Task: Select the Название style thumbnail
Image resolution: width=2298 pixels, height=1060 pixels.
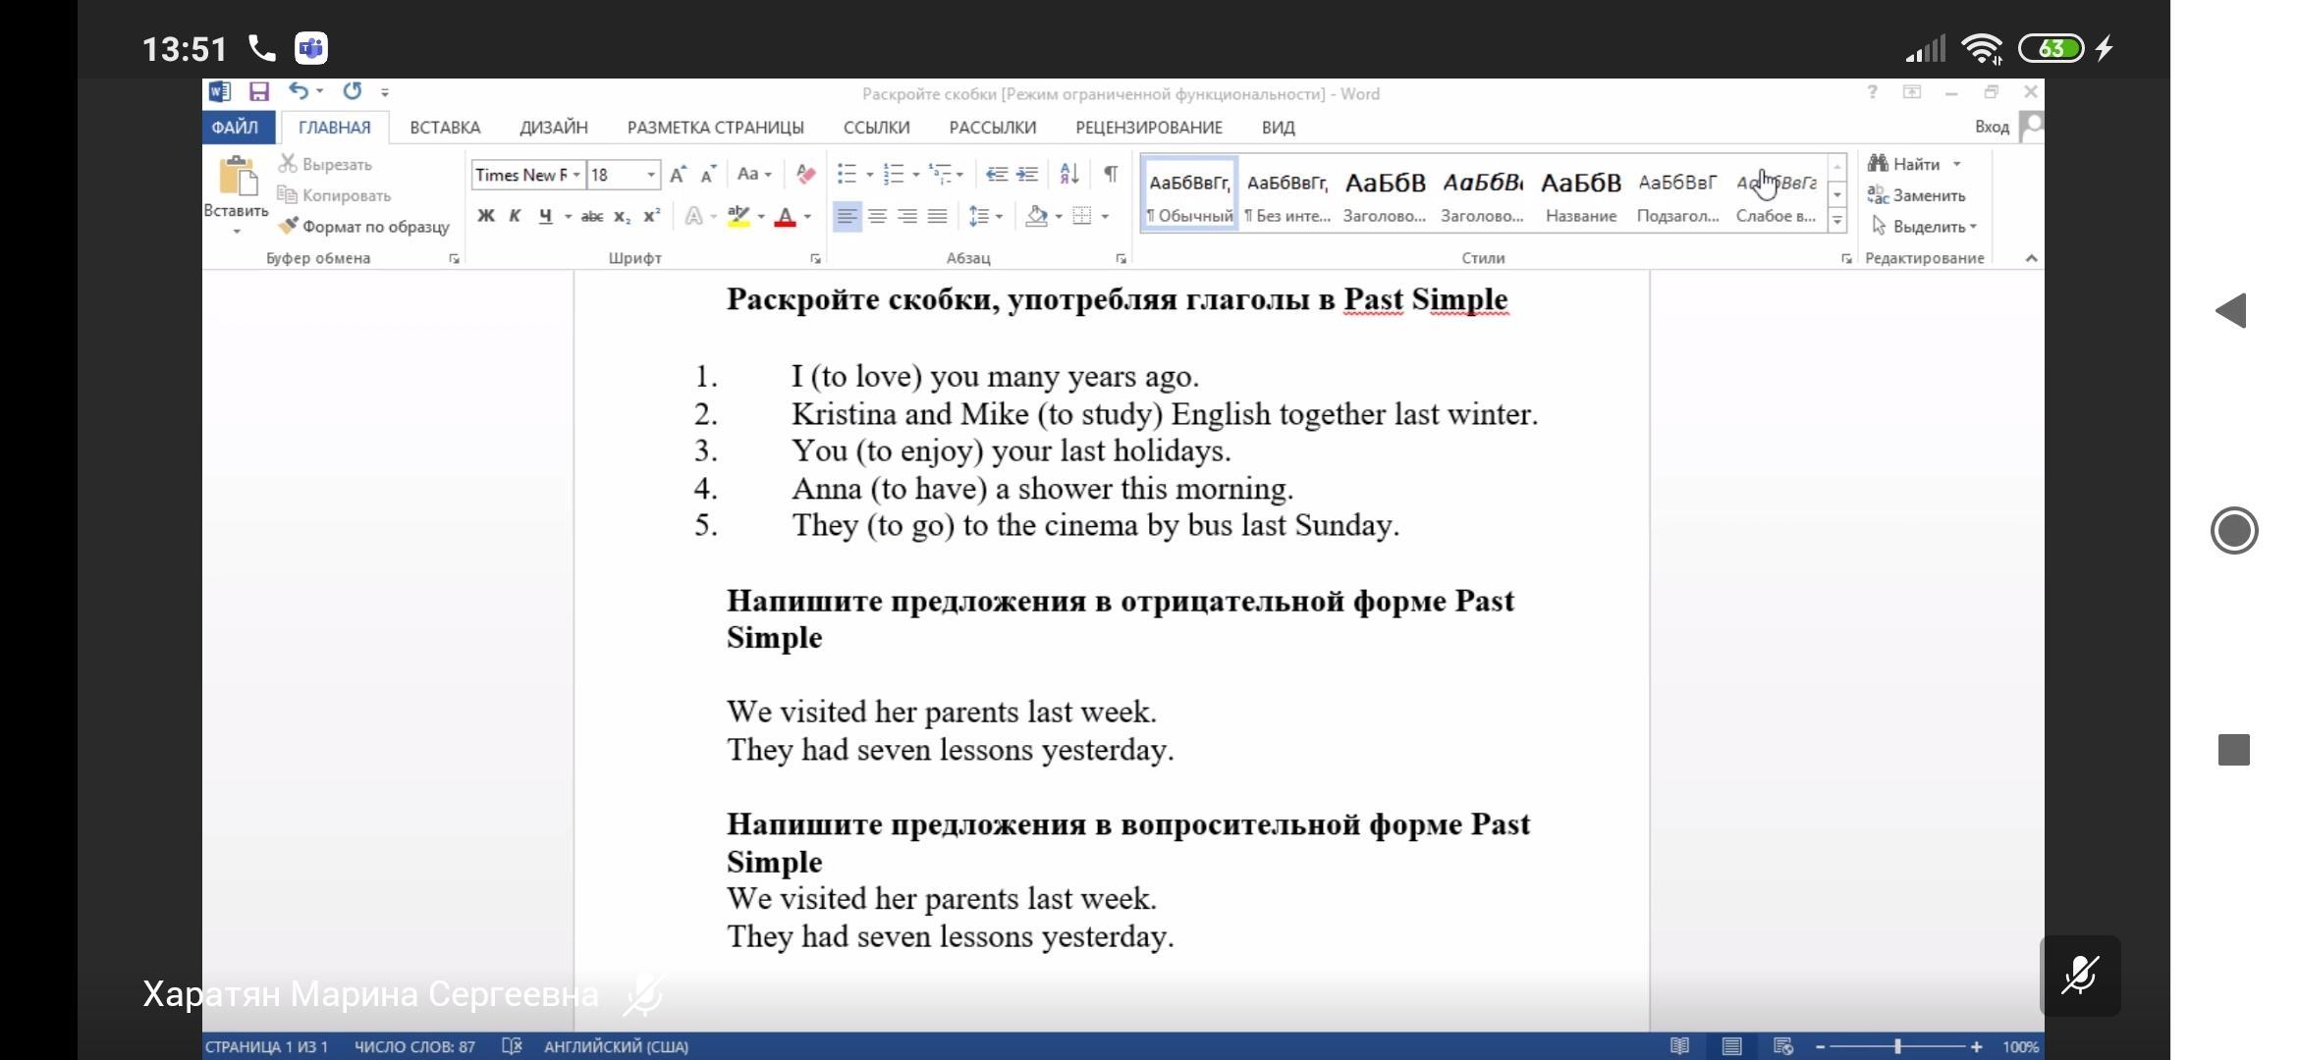Action: click(1580, 195)
